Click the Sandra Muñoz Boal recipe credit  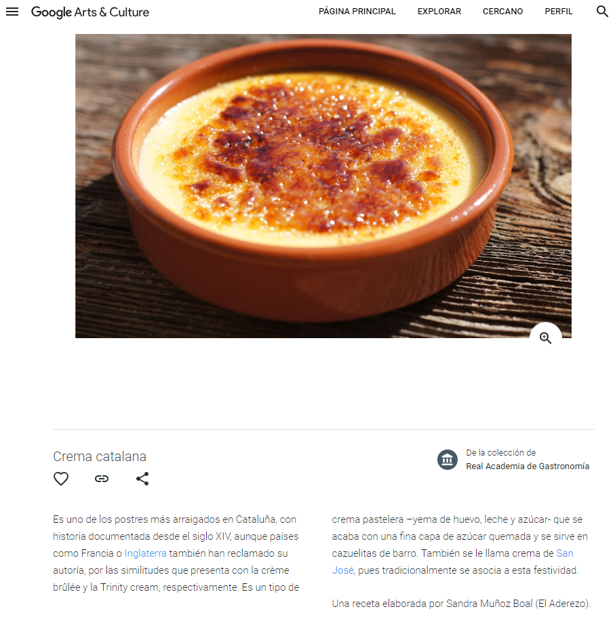(461, 604)
